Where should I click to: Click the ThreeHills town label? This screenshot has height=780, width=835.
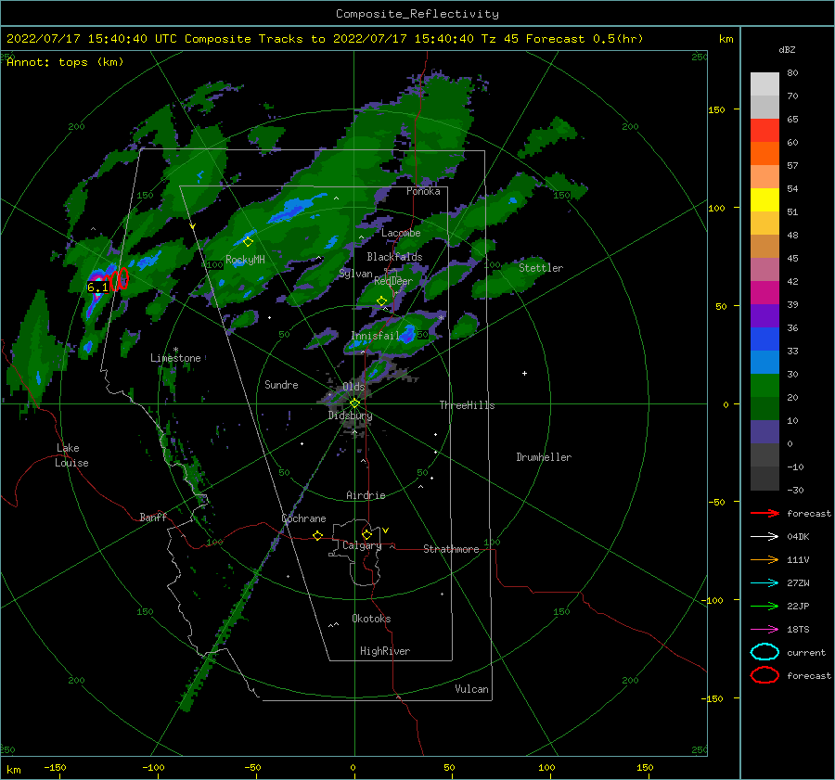coord(467,405)
